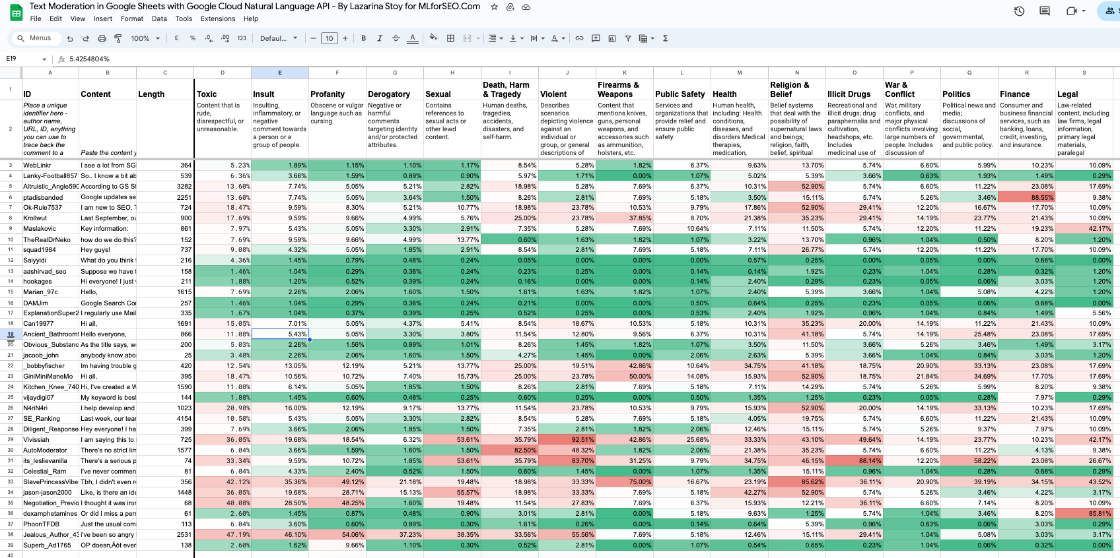Click the formula bar showing 5.4254804%
Image resolution: width=1120 pixels, height=558 pixels.
pyautogui.click(x=89, y=59)
